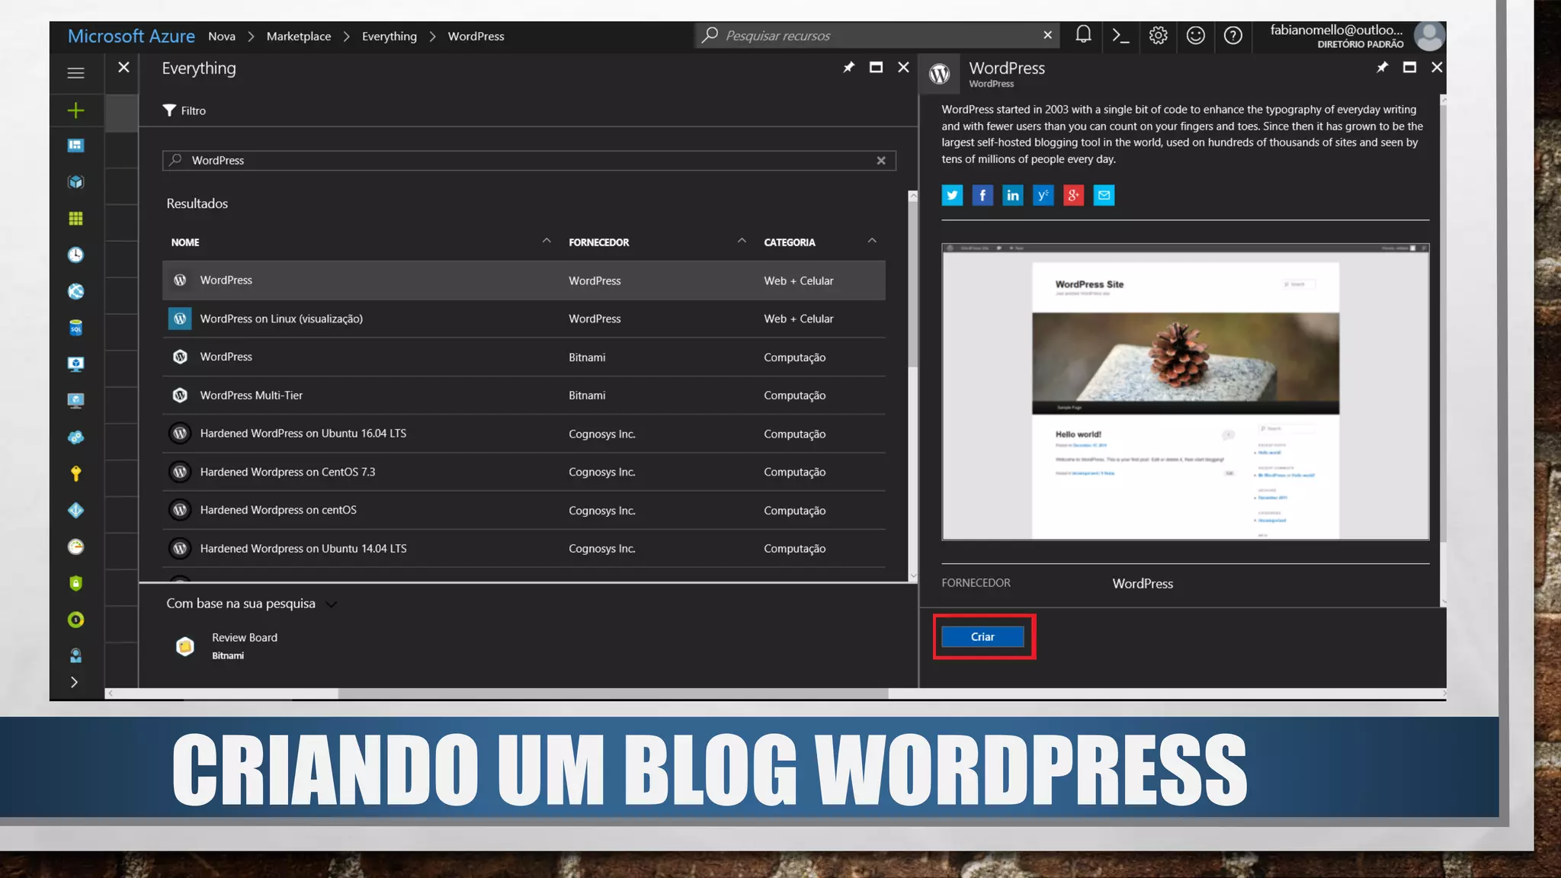
Task: Click the green plus New resource icon
Action: point(75,111)
